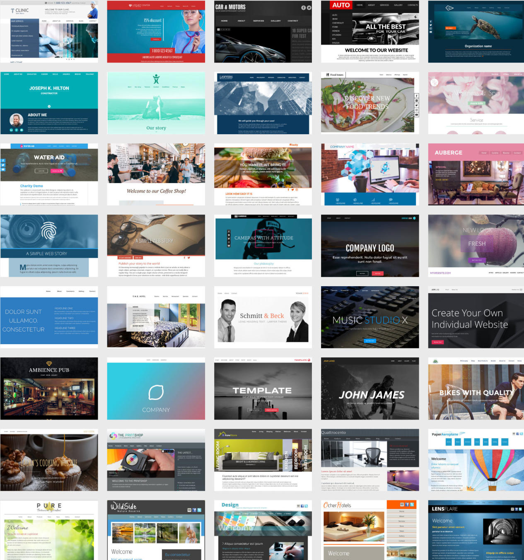This screenshot has height=560, width=524.
Task: Open the John James template
Action: tap(370, 389)
